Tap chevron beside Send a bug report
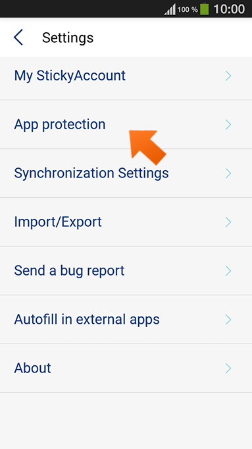Screen dimensions: 252x449 (228, 270)
